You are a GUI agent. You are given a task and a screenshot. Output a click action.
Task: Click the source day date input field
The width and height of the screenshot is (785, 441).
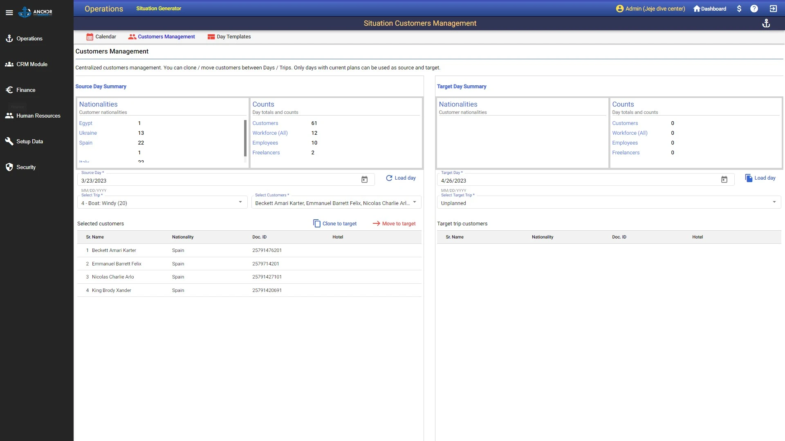coord(218,180)
